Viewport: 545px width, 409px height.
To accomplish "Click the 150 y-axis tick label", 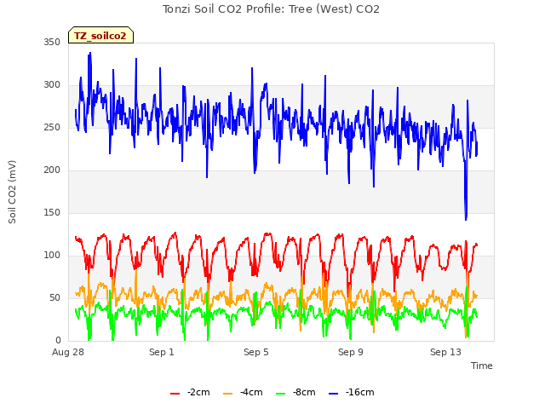I will point(52,212).
